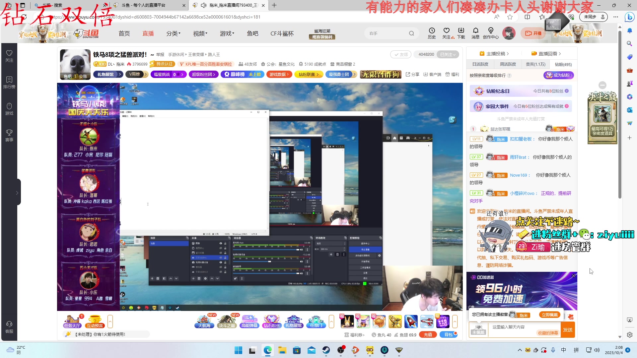The height and width of the screenshot is (358, 637).
Task: Open Steam from the taskbar
Action: point(326,350)
